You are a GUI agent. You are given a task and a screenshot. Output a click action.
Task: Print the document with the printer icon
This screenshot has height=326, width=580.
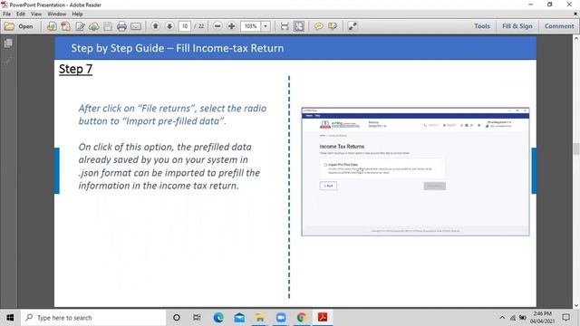coord(121,26)
